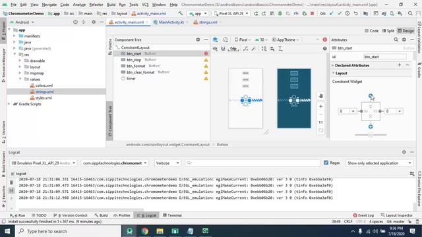Open the Terminal tool window tab
422x237 pixels.
click(x=172, y=215)
